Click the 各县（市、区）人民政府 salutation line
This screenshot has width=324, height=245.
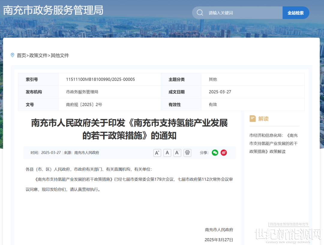tap(89, 170)
